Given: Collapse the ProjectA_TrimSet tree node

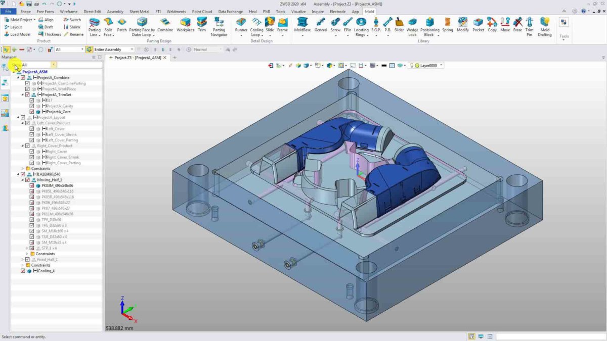Looking at the screenshot, I should pyautogui.click(x=22, y=94).
